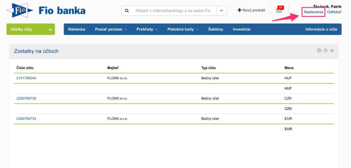351x168 pixels.
Task: Open the Všetky účty account selector
Action: [31, 29]
